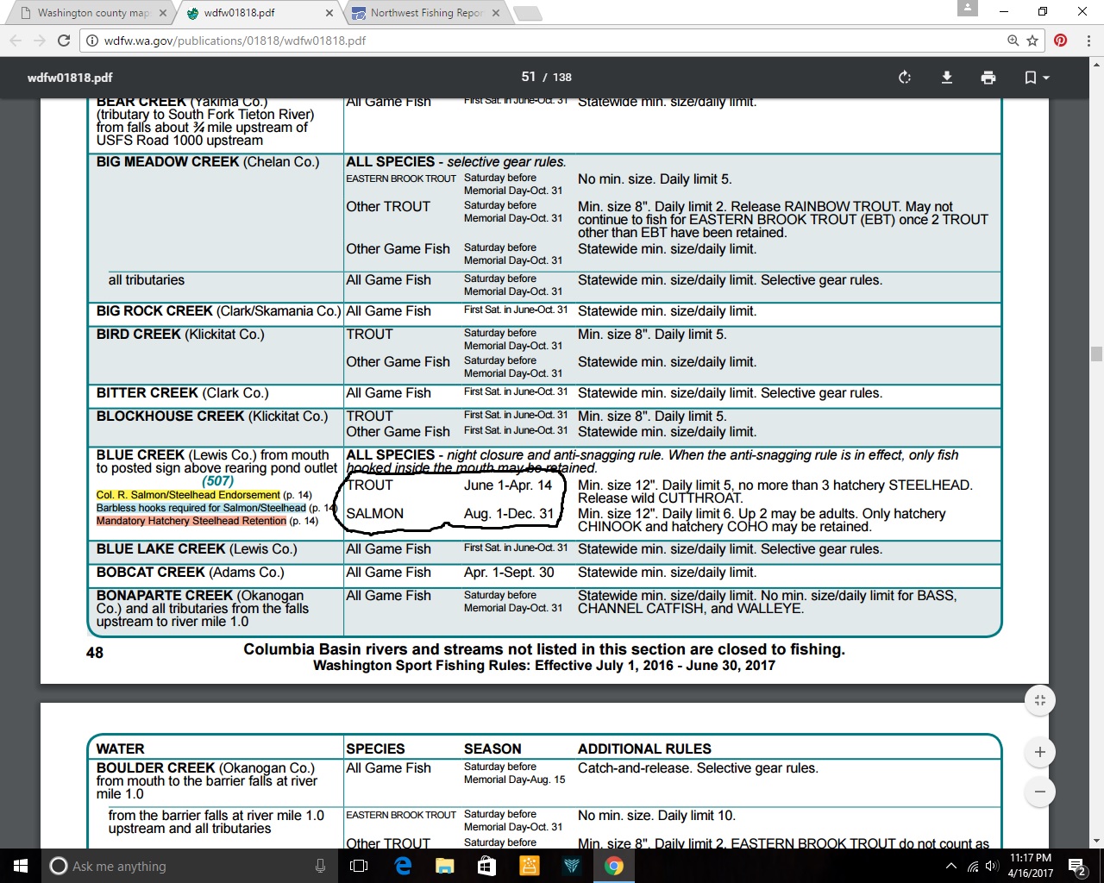The image size is (1104, 883).
Task: Edit the PDF page number field
Action: [528, 77]
